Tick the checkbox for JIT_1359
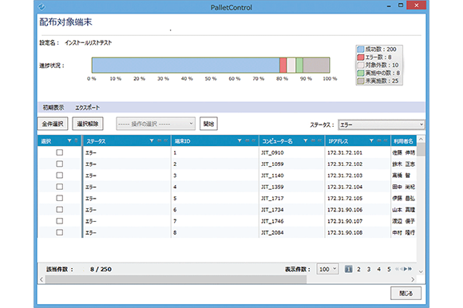This screenshot has height=308, width=463. [x=60, y=187]
